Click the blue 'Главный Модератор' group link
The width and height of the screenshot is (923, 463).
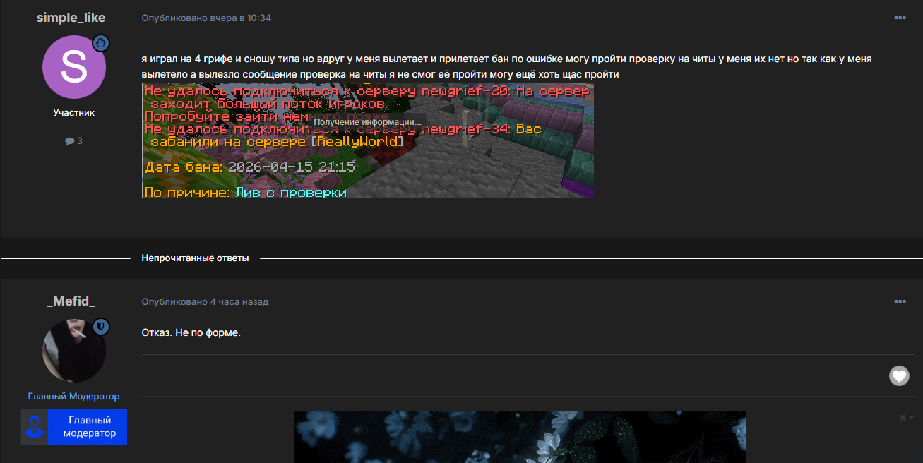point(73,396)
